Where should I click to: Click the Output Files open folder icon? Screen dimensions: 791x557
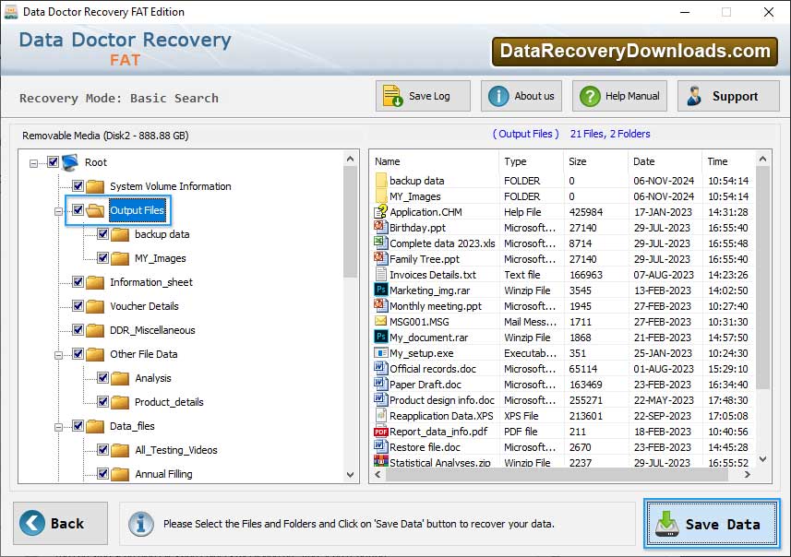[x=95, y=210]
